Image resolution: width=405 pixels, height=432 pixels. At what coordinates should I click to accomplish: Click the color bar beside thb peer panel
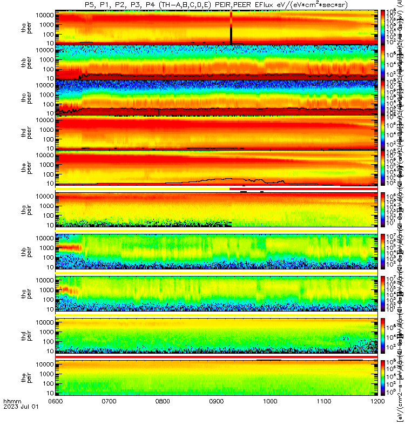(383, 62)
